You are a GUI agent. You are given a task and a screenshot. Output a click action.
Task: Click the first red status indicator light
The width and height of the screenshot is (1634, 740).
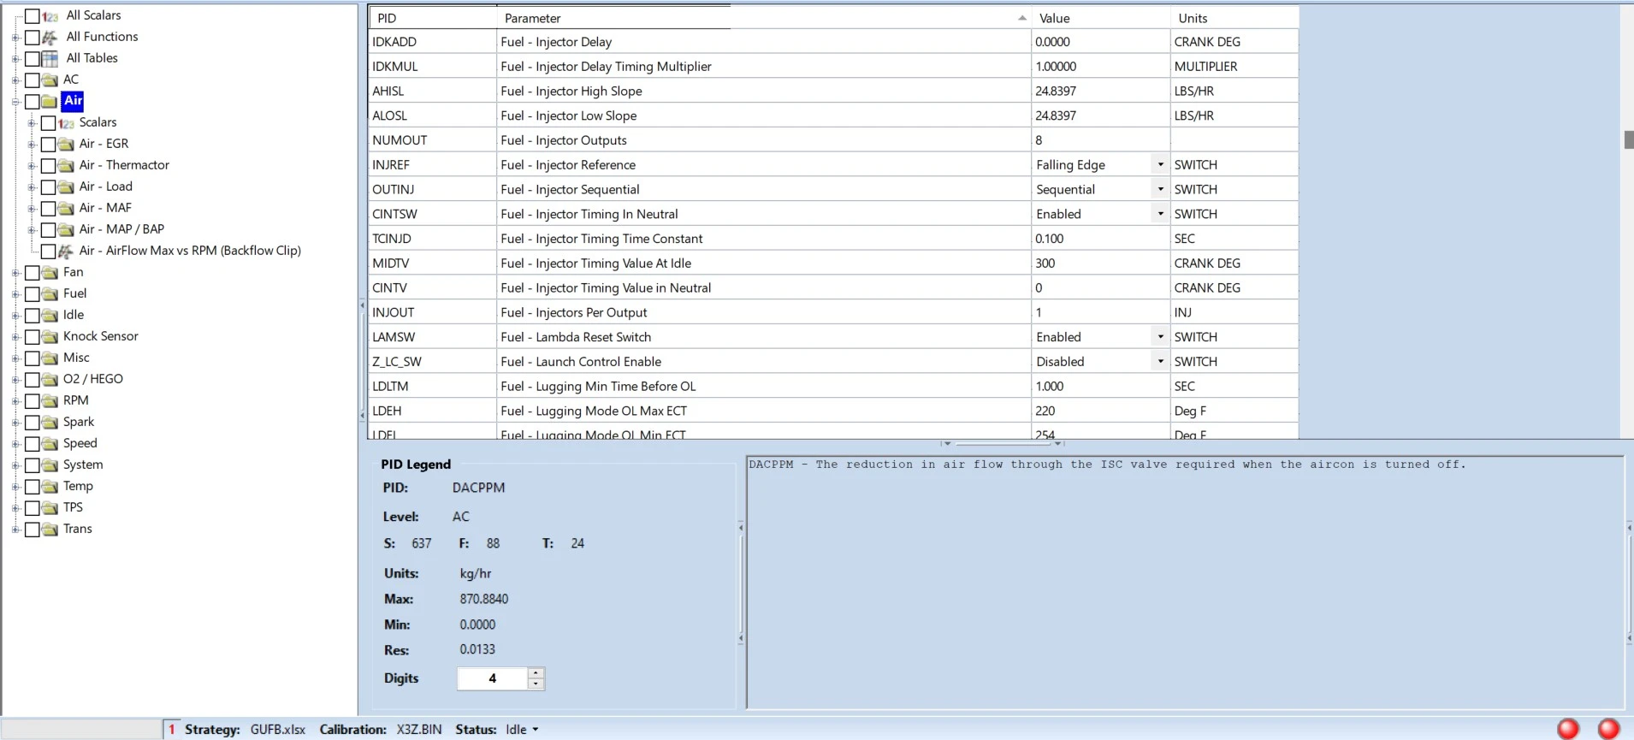[1568, 729]
